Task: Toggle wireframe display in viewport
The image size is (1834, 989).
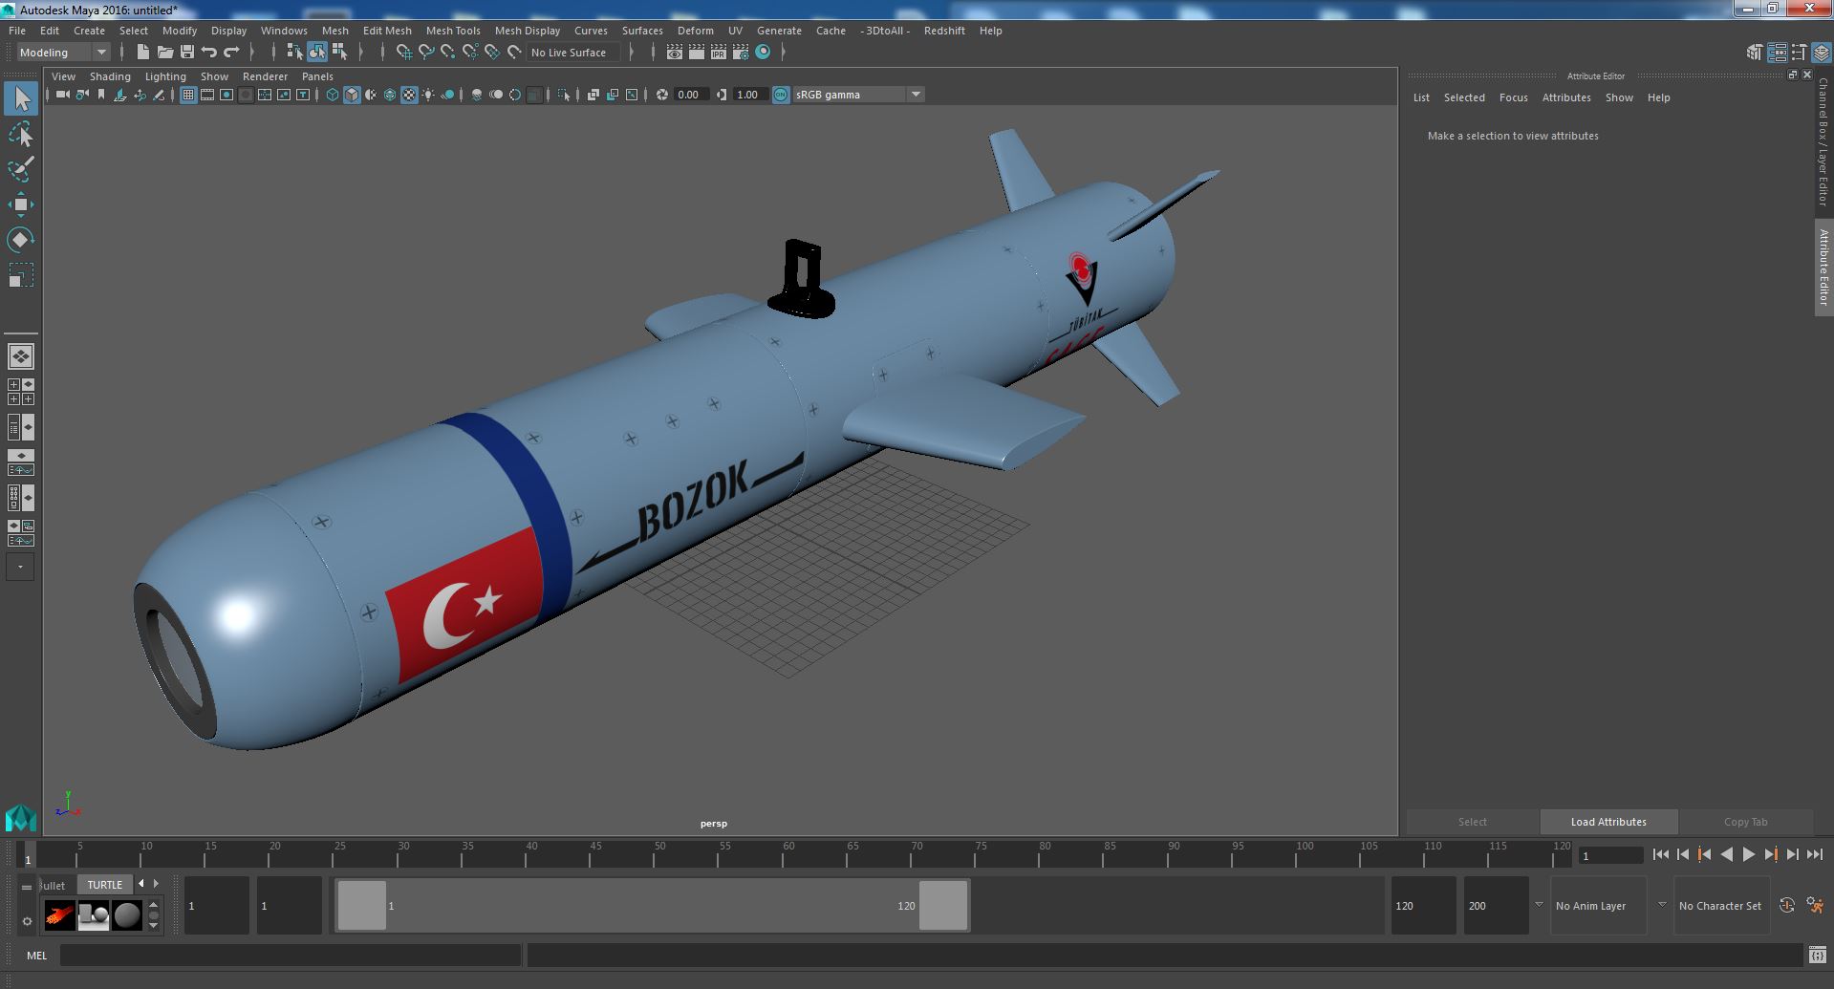Action: (333, 95)
